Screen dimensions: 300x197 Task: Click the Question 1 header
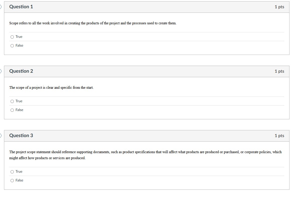(x=21, y=7)
